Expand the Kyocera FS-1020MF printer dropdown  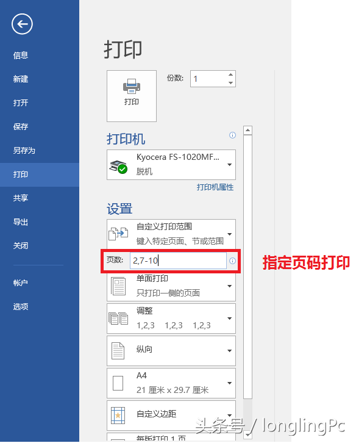(171, 165)
